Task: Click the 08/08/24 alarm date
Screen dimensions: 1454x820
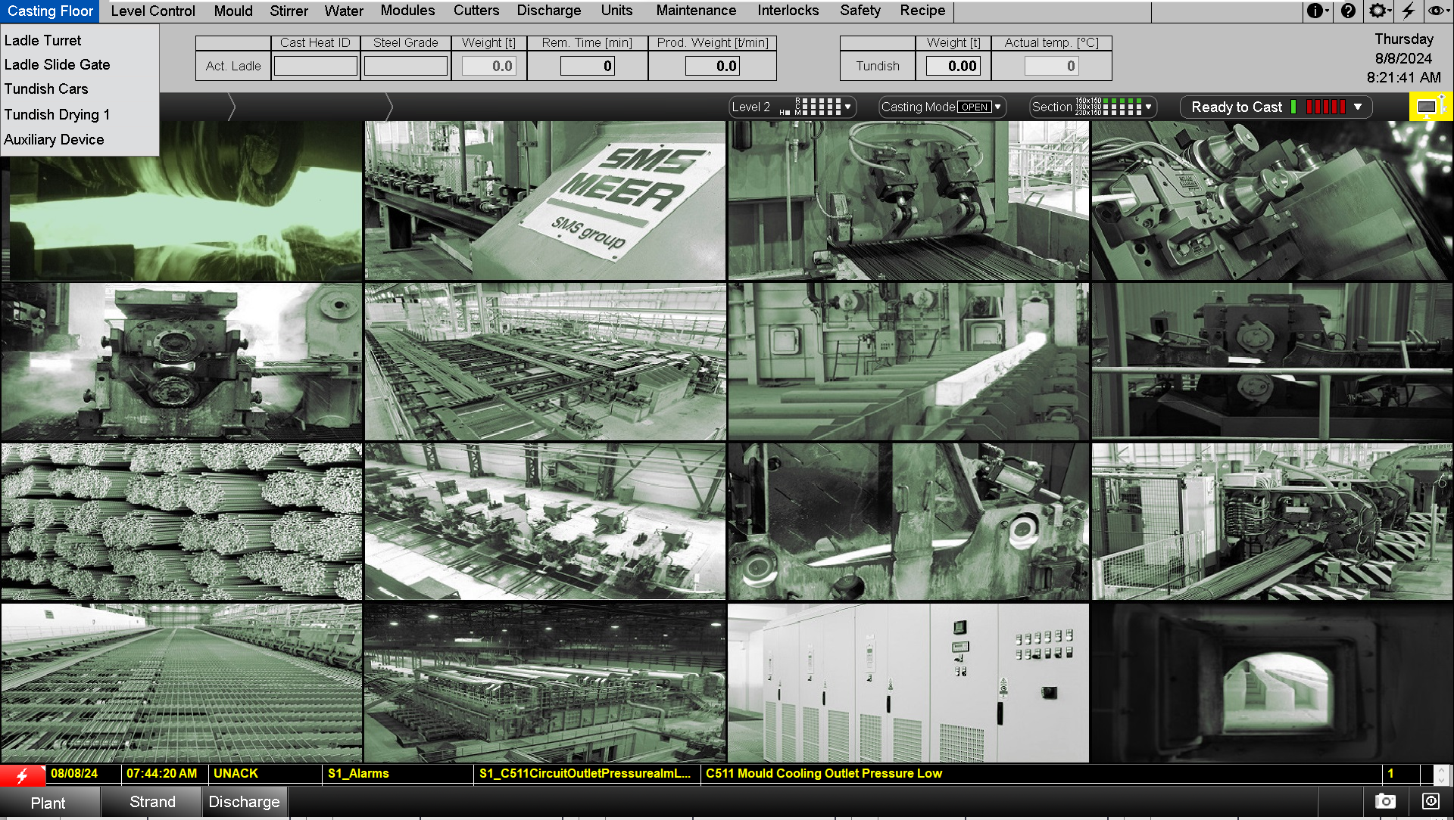Action: (74, 773)
